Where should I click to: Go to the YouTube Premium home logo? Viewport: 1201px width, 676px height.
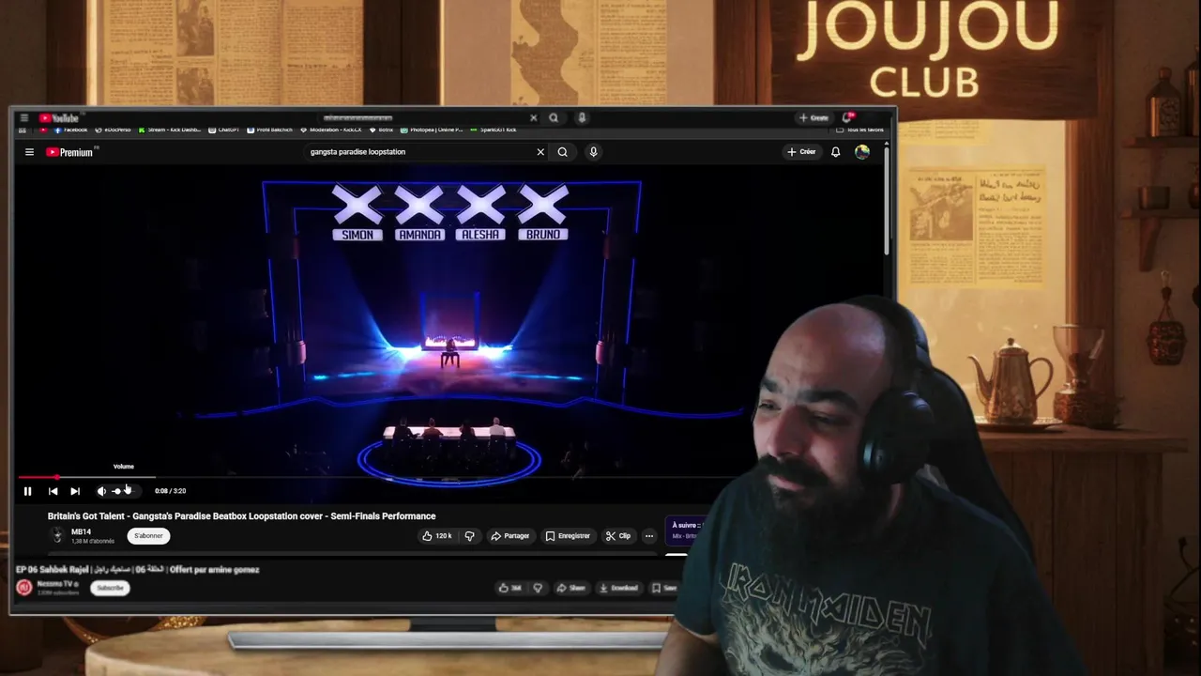(x=71, y=152)
